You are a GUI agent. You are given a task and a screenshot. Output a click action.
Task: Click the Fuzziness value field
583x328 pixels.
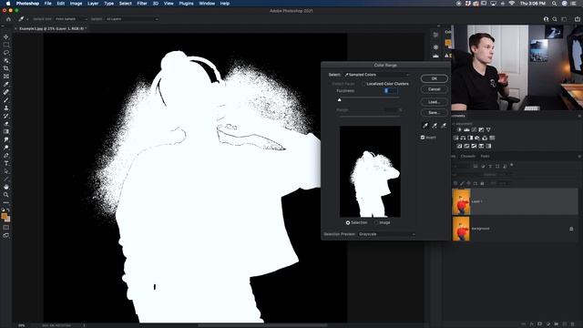[391, 91]
